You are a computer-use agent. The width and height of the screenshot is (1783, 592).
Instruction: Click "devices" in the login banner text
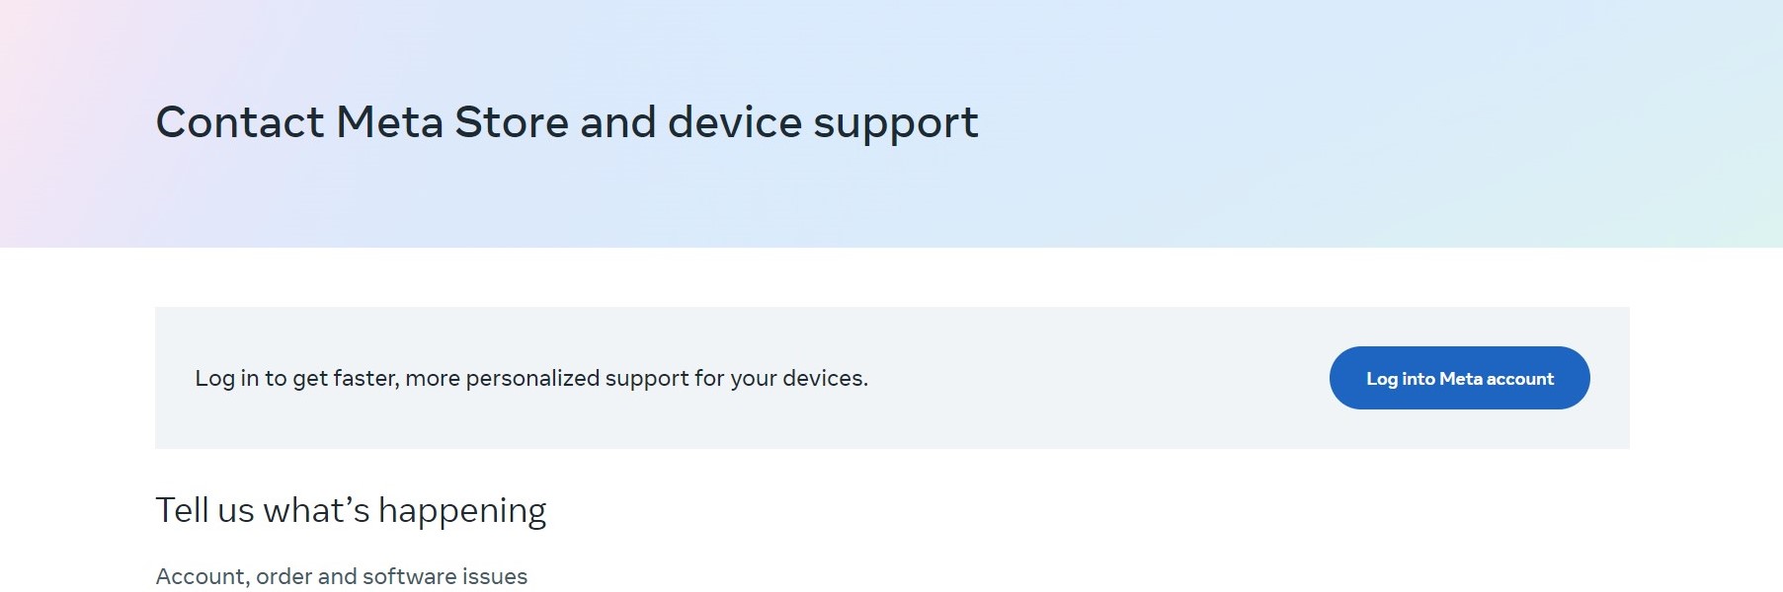(x=824, y=379)
